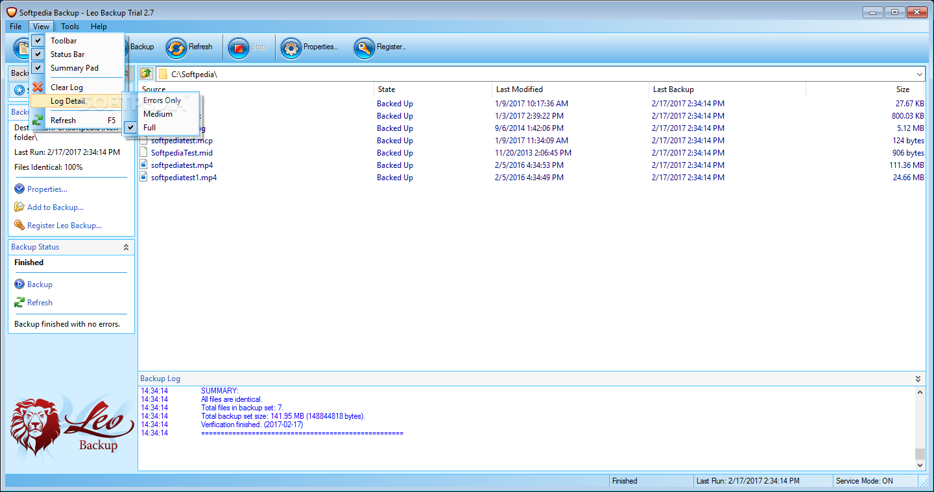This screenshot has width=934, height=492.
Task: Collapse the Backup Status panel
Action: [126, 247]
